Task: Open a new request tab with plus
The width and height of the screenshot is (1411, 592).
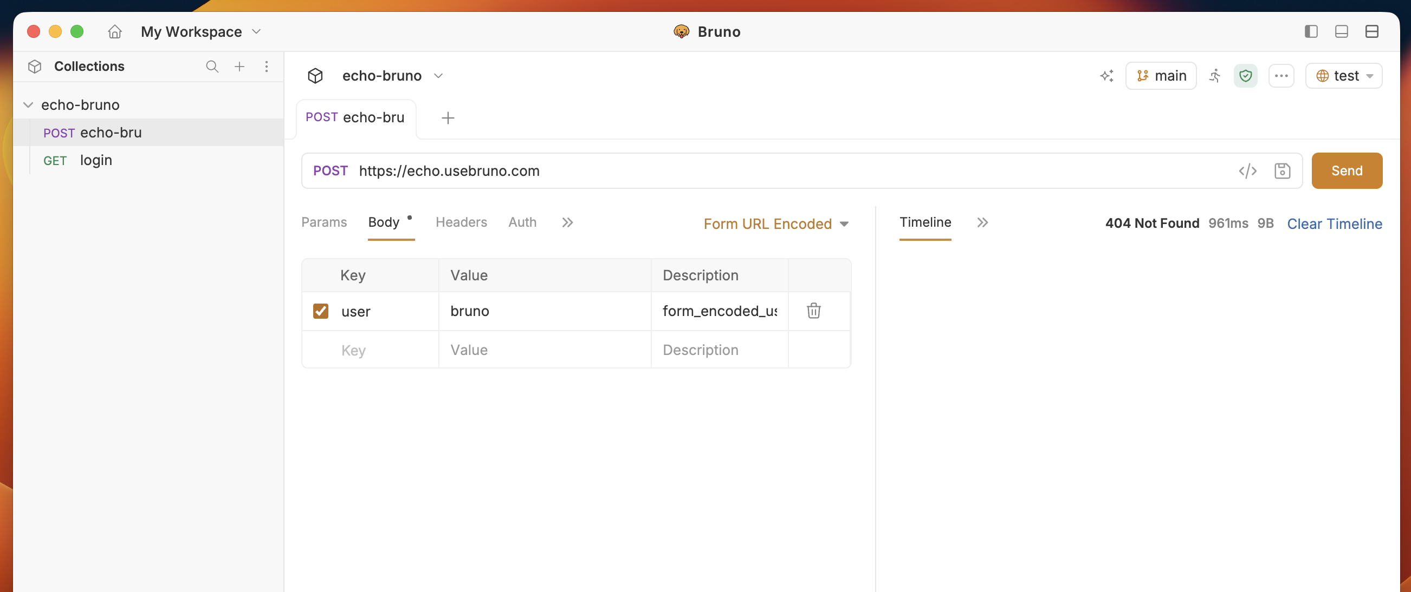Action: pyautogui.click(x=448, y=117)
